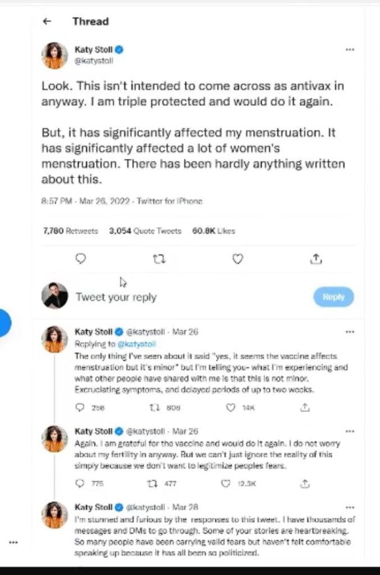Retweet the main tweet
The height and width of the screenshot is (575, 380).
coord(159,259)
